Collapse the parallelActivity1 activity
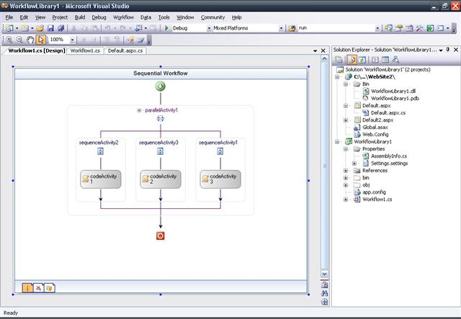 pos(139,110)
